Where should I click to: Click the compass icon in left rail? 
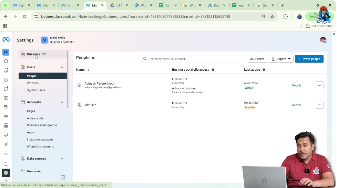click(x=6, y=80)
